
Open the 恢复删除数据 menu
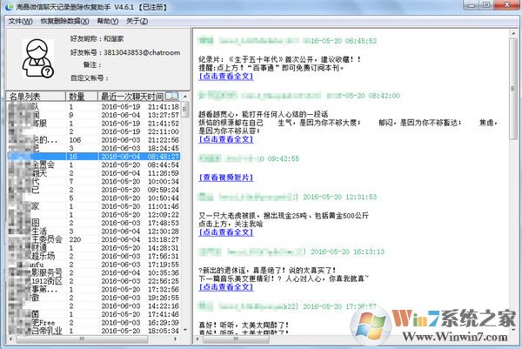(x=64, y=20)
